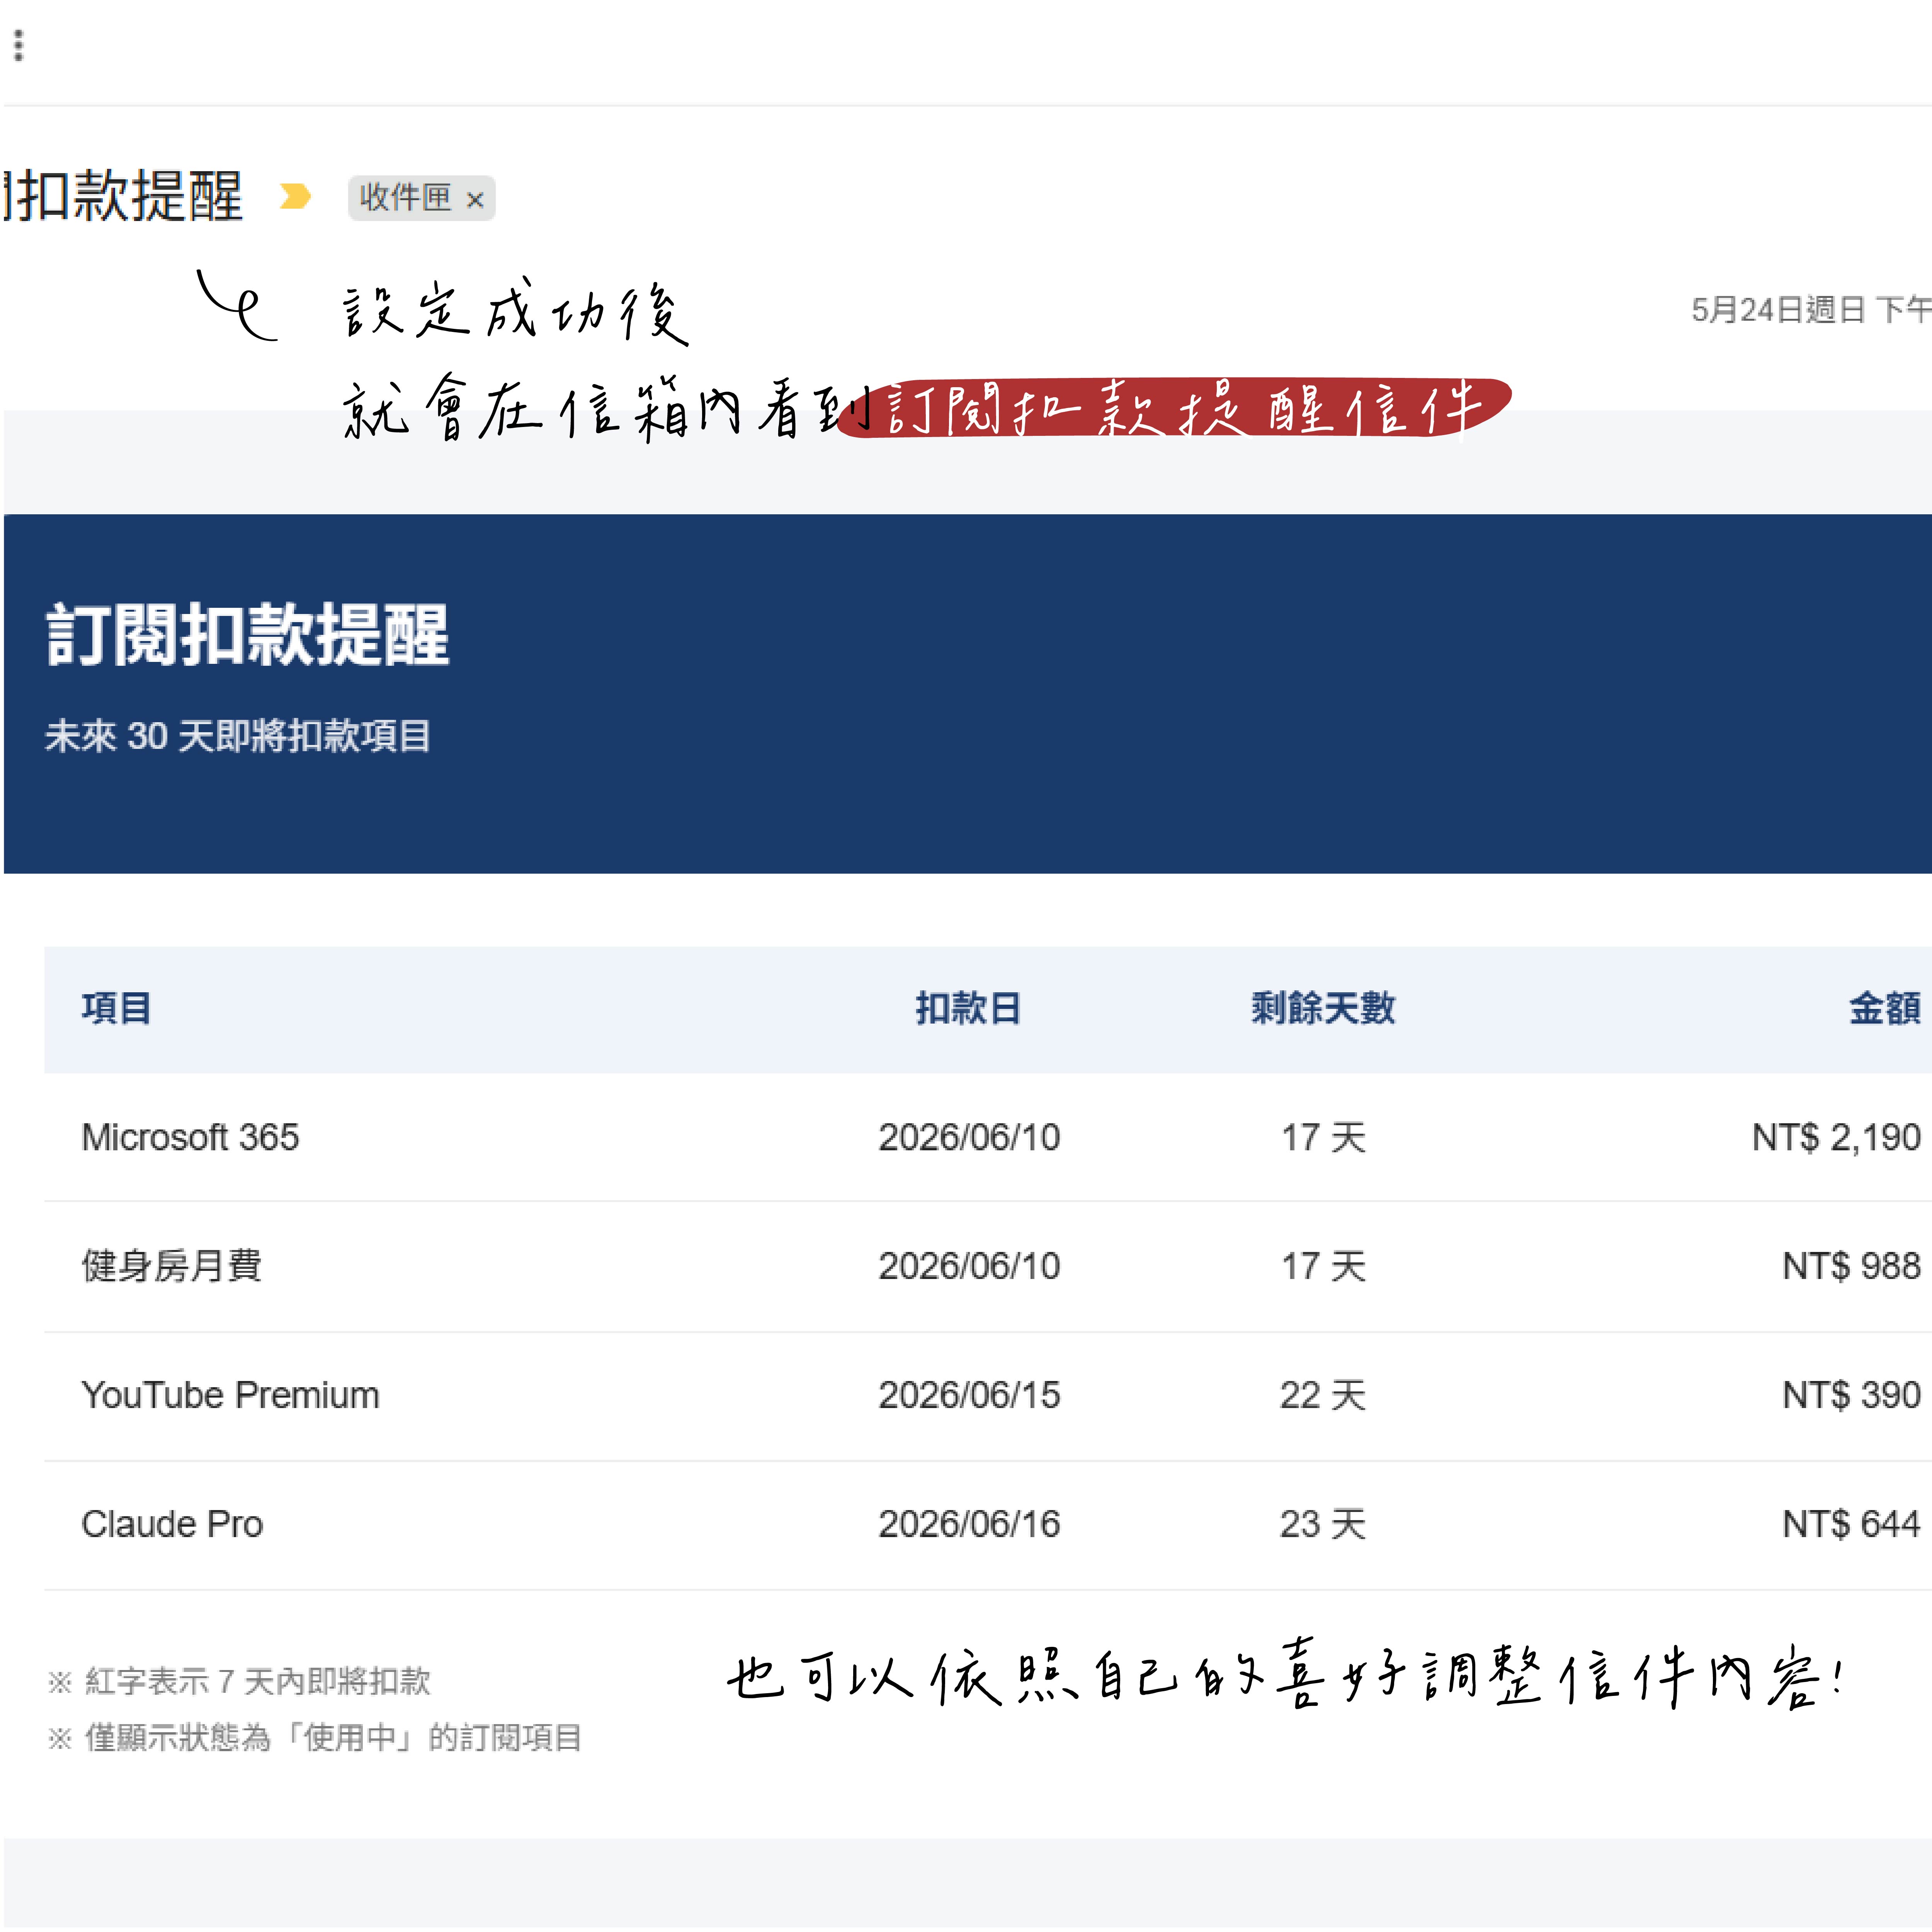Click the date 2026/06/15
1932x1932 pixels.
[969, 1395]
